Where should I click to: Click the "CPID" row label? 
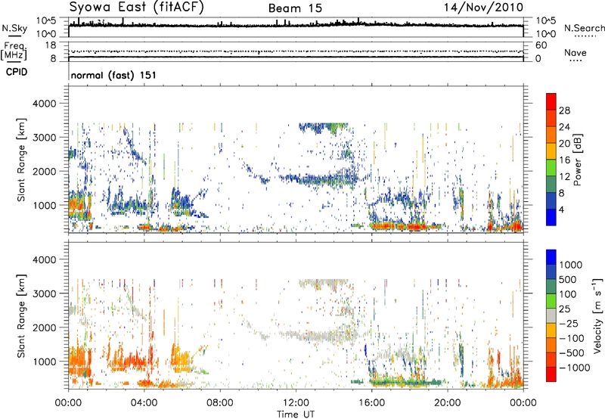17,72
